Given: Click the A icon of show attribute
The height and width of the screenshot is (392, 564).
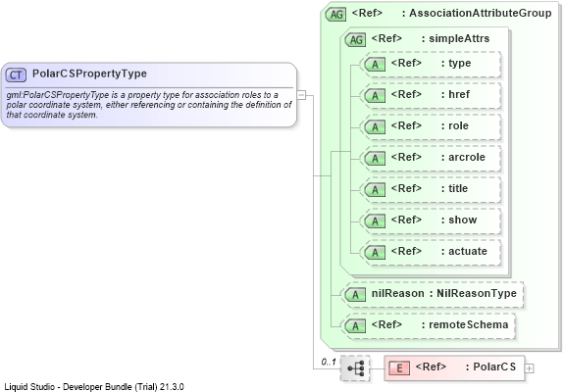Looking at the screenshot, I should pyautogui.click(x=375, y=220).
